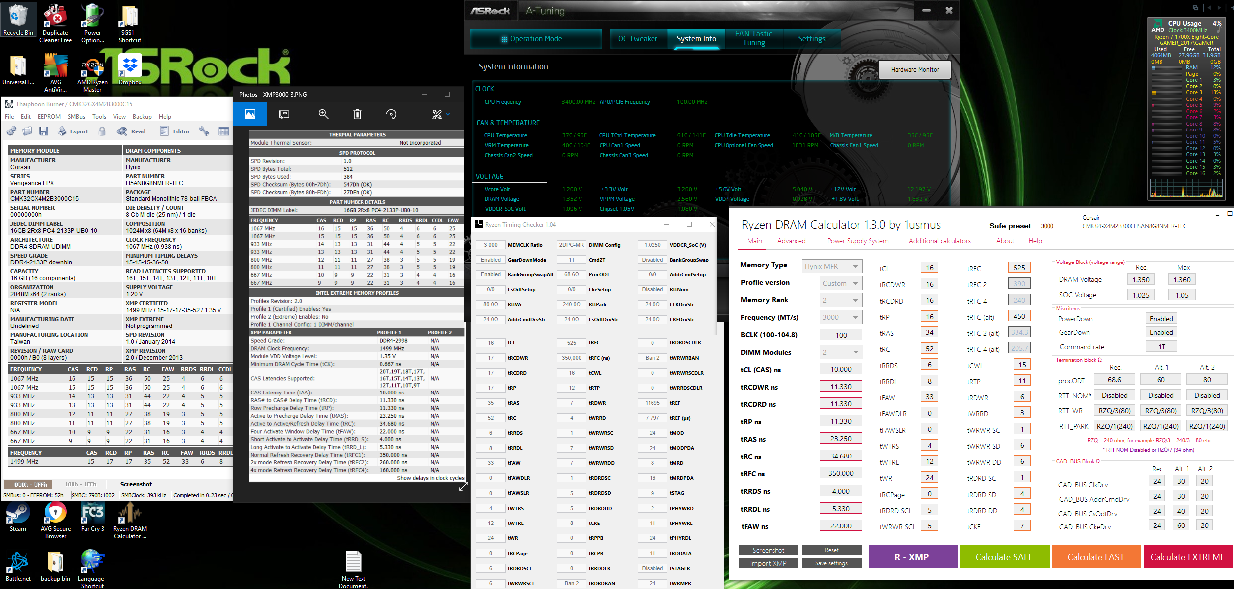Open Additional calculators tab in DRAM Calculator
1234x589 pixels.
940,241
